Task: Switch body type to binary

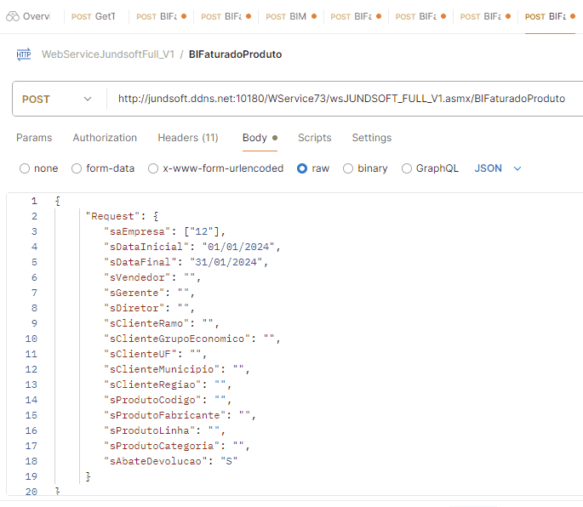Action: point(348,168)
